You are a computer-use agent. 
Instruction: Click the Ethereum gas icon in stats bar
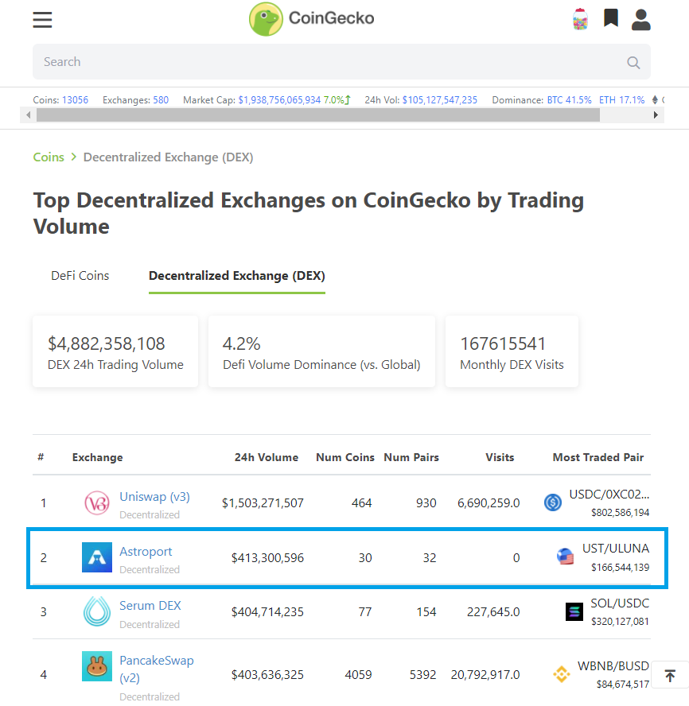[656, 100]
